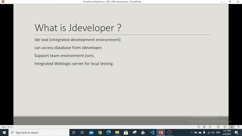This screenshot has height=136, width=242.
Task: Open network status tray icon
Action: coord(209,133)
